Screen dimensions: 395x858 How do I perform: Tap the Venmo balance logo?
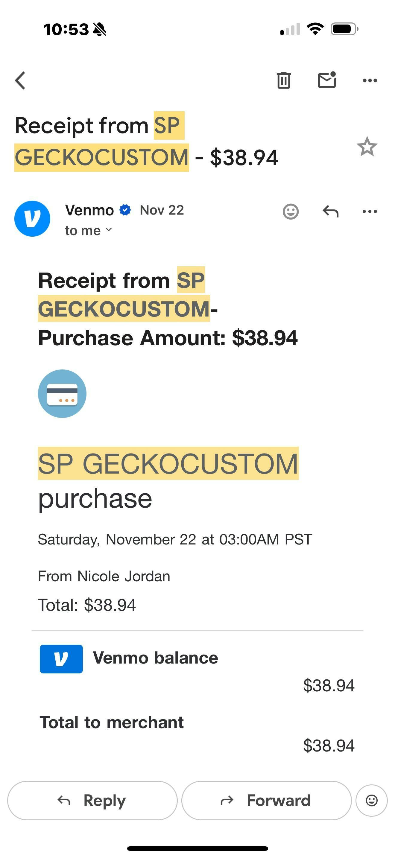[x=61, y=659]
